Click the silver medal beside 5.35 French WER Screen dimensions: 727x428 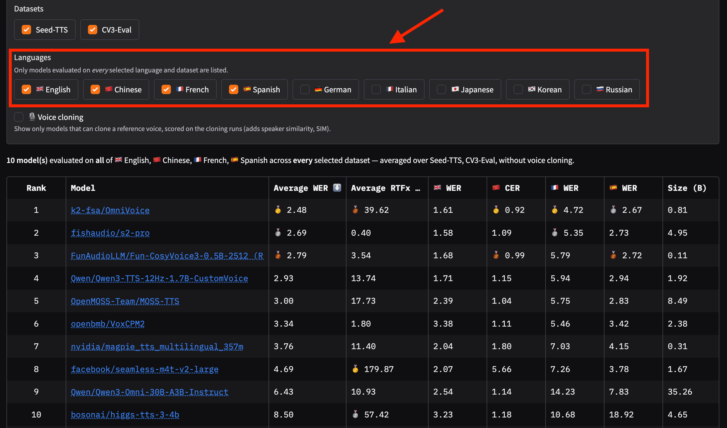pyautogui.click(x=555, y=232)
